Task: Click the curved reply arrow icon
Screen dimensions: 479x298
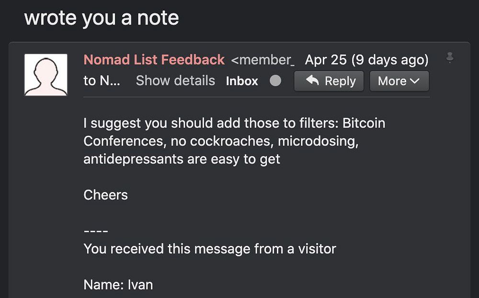Action: [312, 81]
